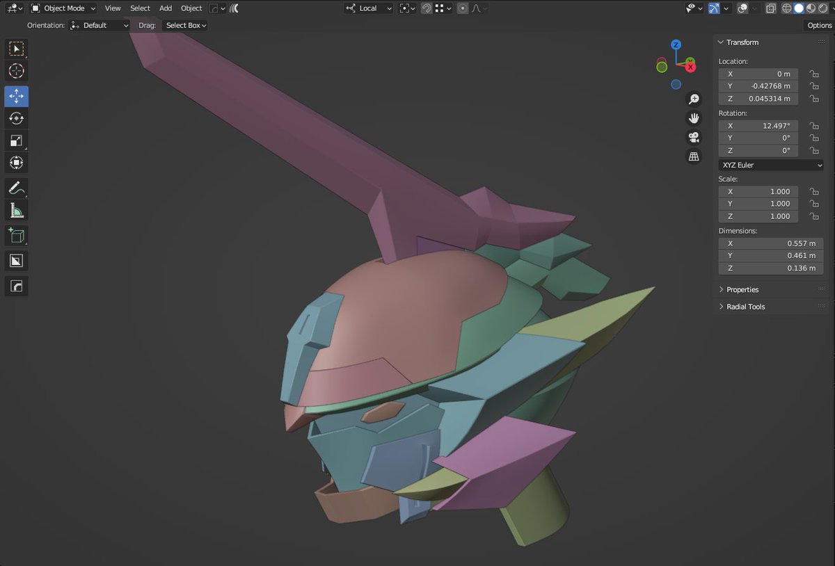The image size is (835, 566).
Task: Open the Options popover
Action: click(x=820, y=25)
